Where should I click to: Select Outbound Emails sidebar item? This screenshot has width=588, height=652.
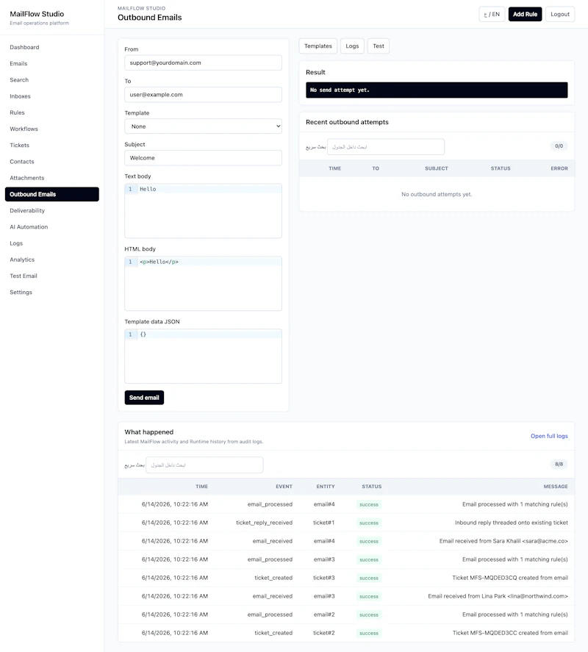[x=52, y=194]
